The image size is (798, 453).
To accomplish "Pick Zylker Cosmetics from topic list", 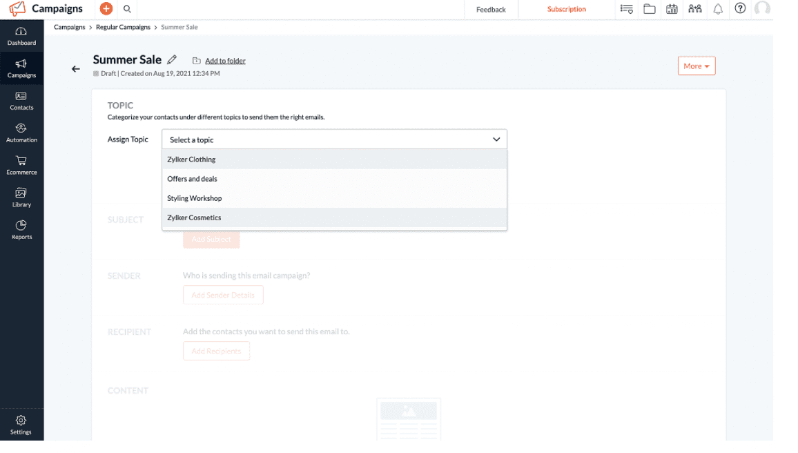I will pos(194,218).
